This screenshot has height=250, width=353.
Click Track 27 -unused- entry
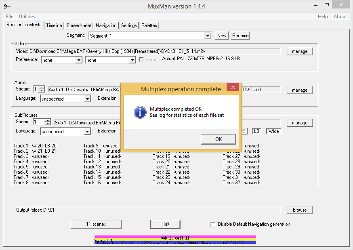coord(242,156)
